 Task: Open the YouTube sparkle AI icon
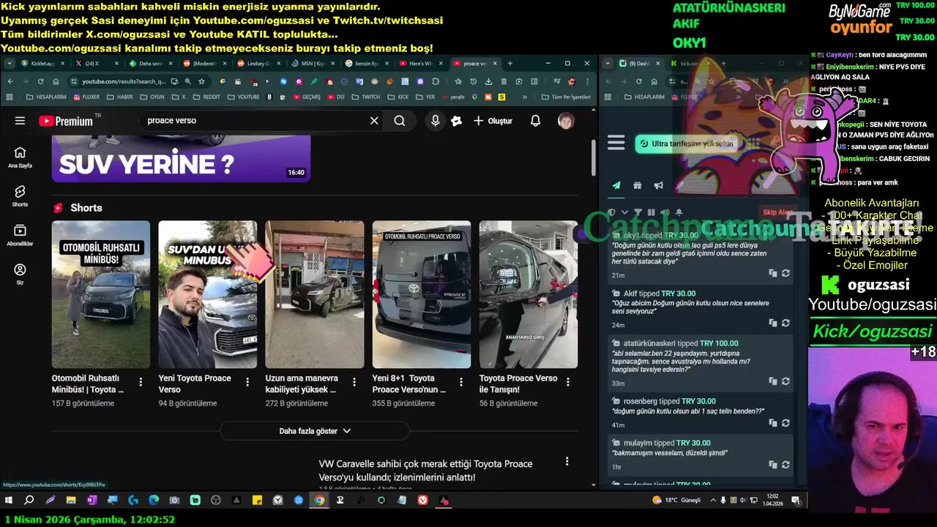coord(457,121)
